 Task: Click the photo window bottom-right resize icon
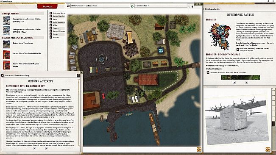pyautogui.click(x=268, y=149)
